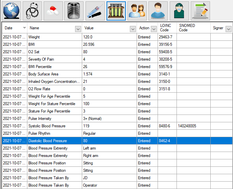
Task: Sort by the Date column header
Action: (x=15, y=28)
